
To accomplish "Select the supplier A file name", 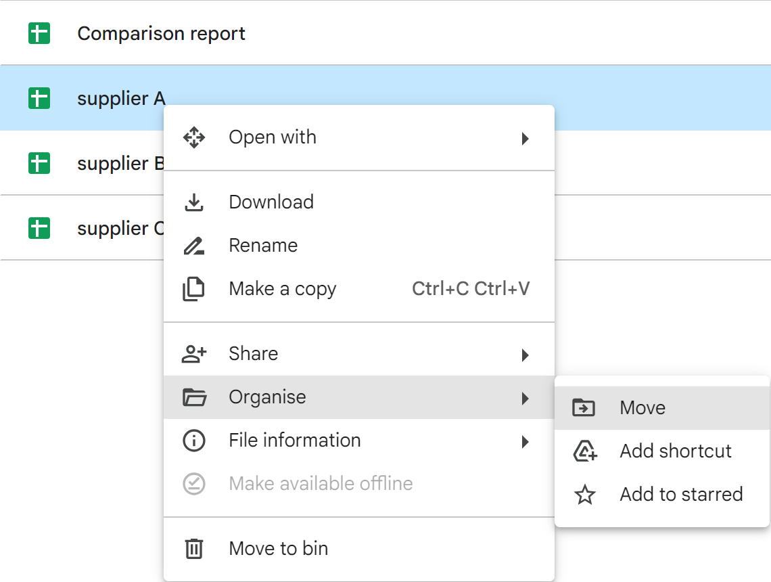I will pos(121,98).
